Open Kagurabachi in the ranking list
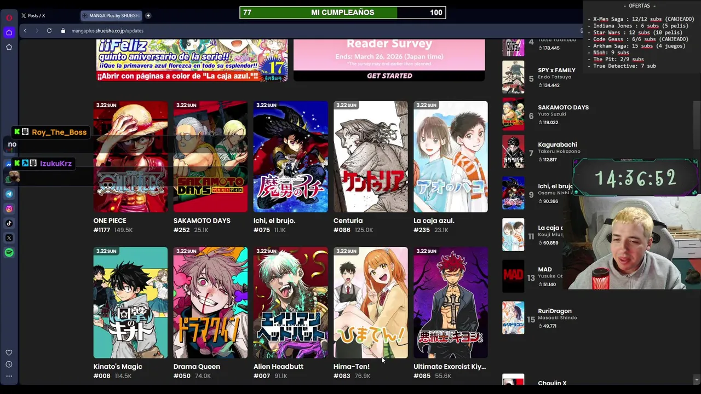The image size is (701, 394). (557, 144)
